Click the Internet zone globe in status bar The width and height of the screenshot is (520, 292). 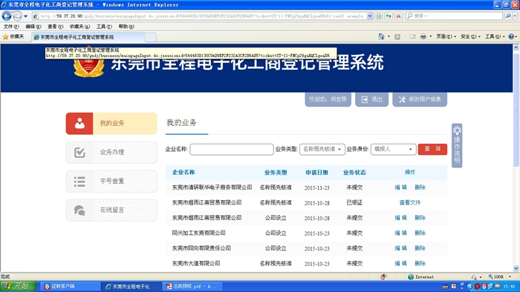coord(411,276)
